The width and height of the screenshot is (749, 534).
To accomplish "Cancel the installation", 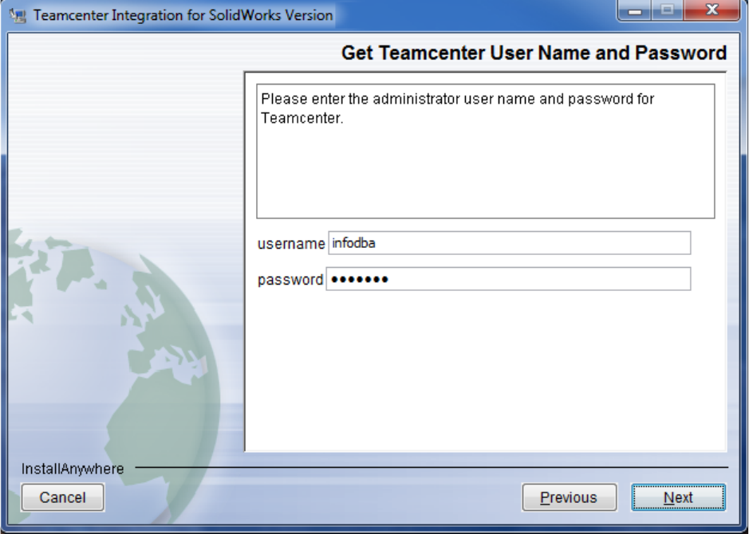I will click(62, 497).
